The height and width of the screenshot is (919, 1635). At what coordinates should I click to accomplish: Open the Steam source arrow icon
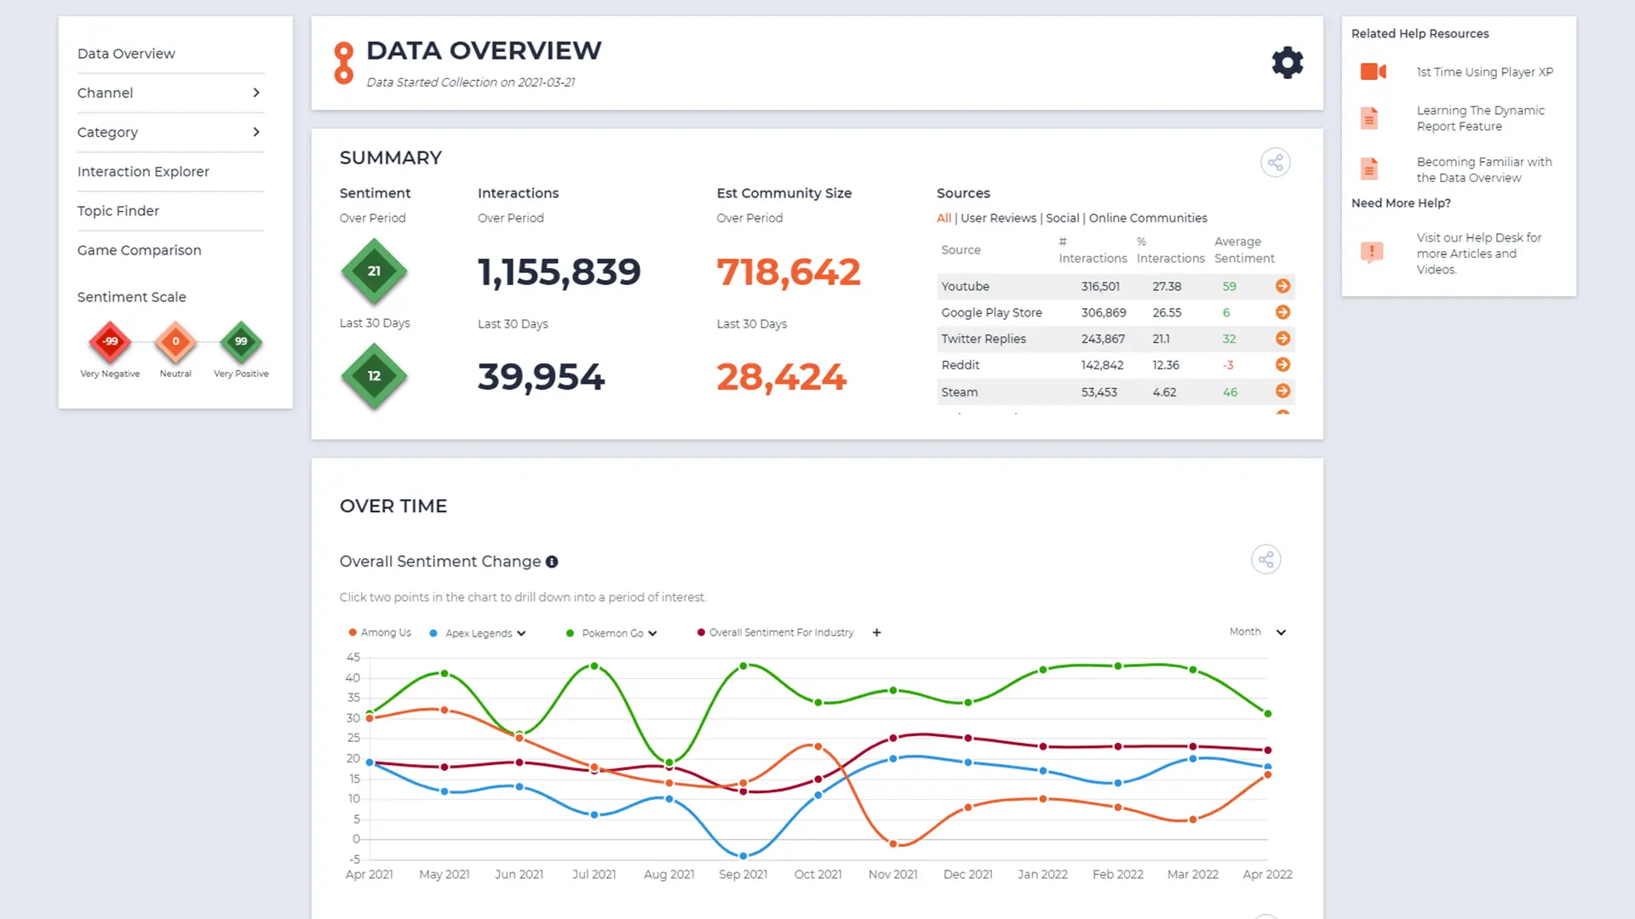pyautogui.click(x=1282, y=391)
